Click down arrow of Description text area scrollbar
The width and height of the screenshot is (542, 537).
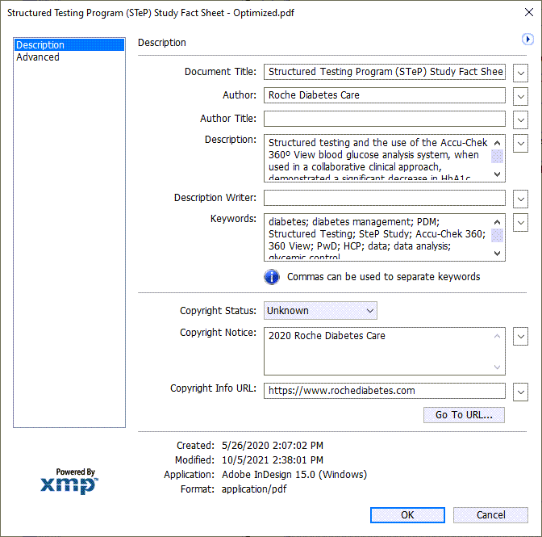(x=497, y=174)
